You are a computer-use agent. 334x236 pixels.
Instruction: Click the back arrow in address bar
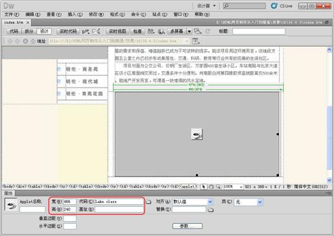tap(10, 41)
